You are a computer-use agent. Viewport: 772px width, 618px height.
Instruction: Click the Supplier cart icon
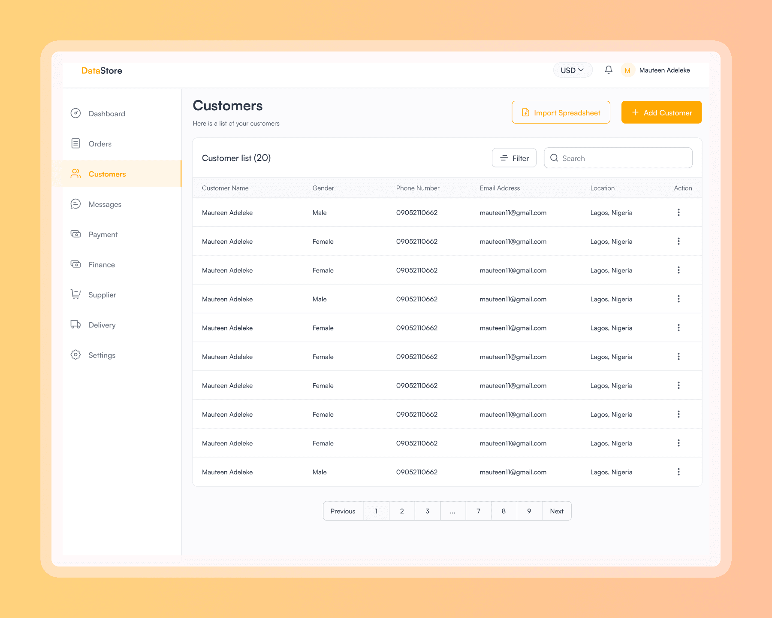click(x=75, y=294)
